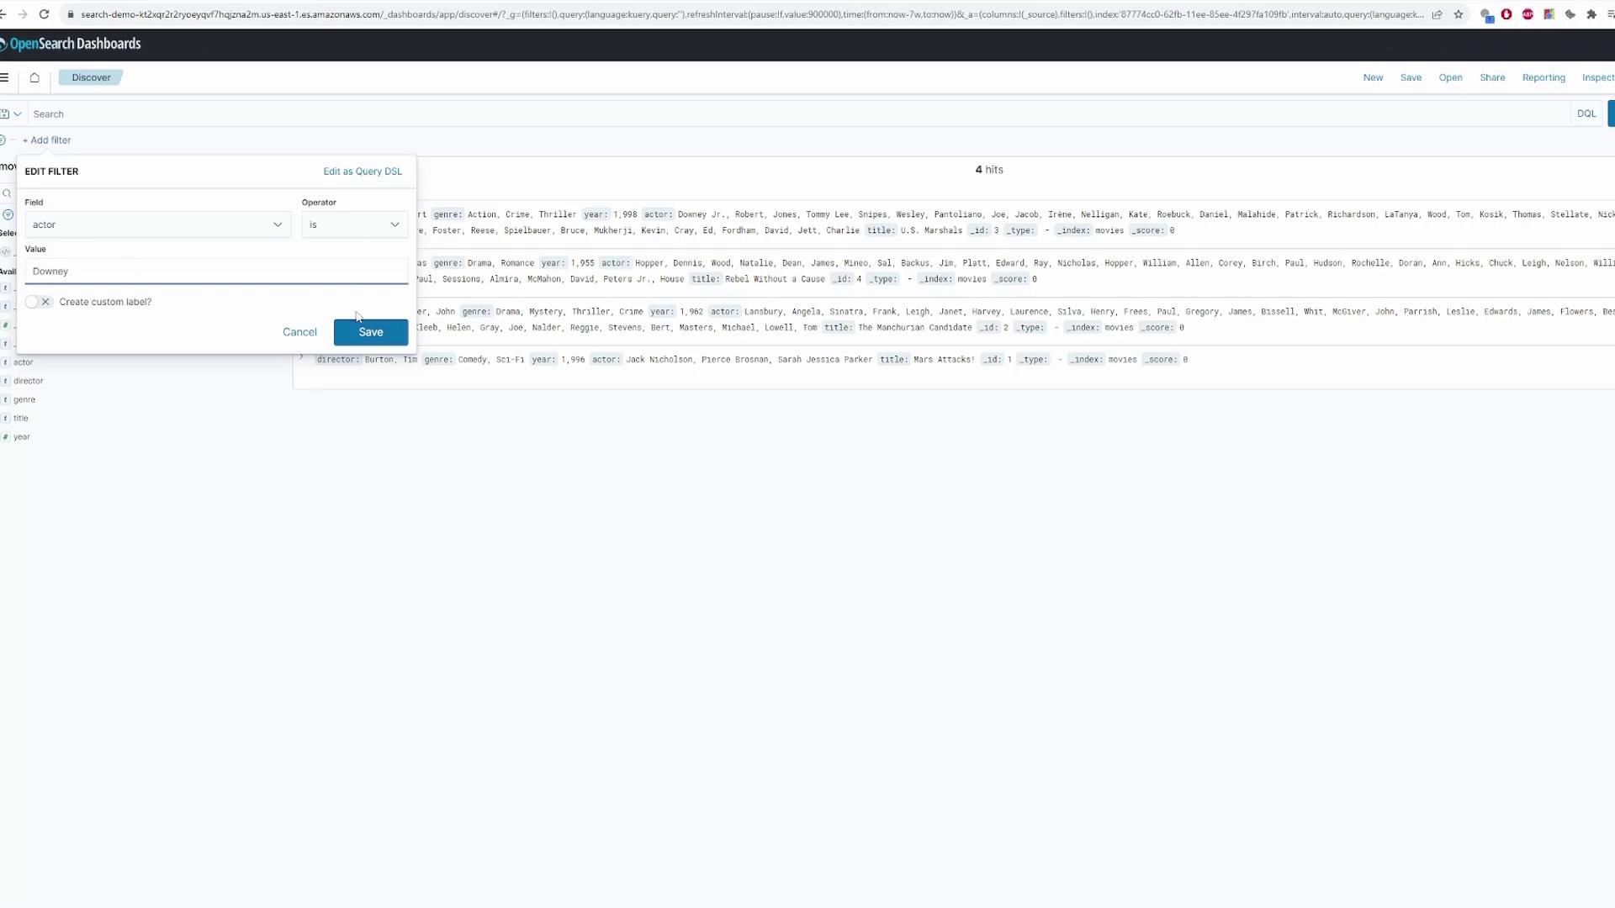
Task: Expand the Burton, Tim document row
Action: pos(301,358)
